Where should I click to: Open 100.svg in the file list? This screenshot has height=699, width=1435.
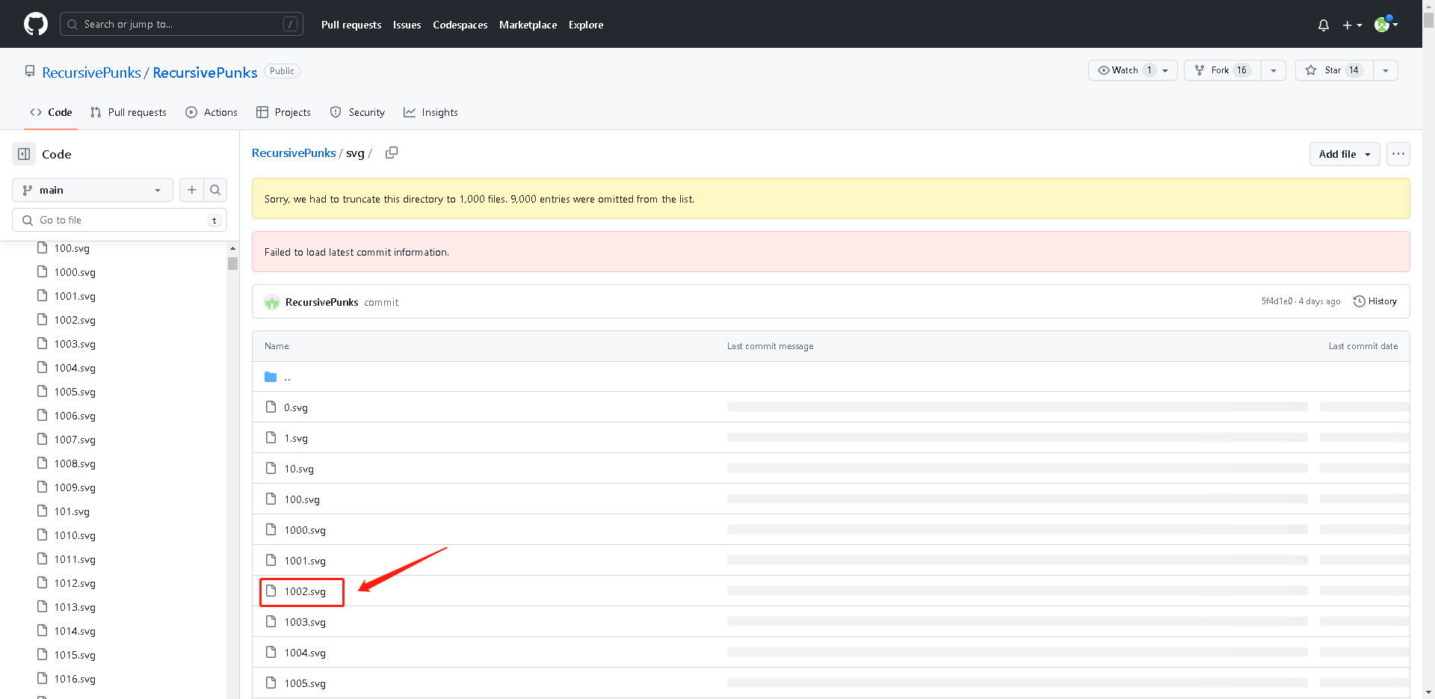coord(302,499)
